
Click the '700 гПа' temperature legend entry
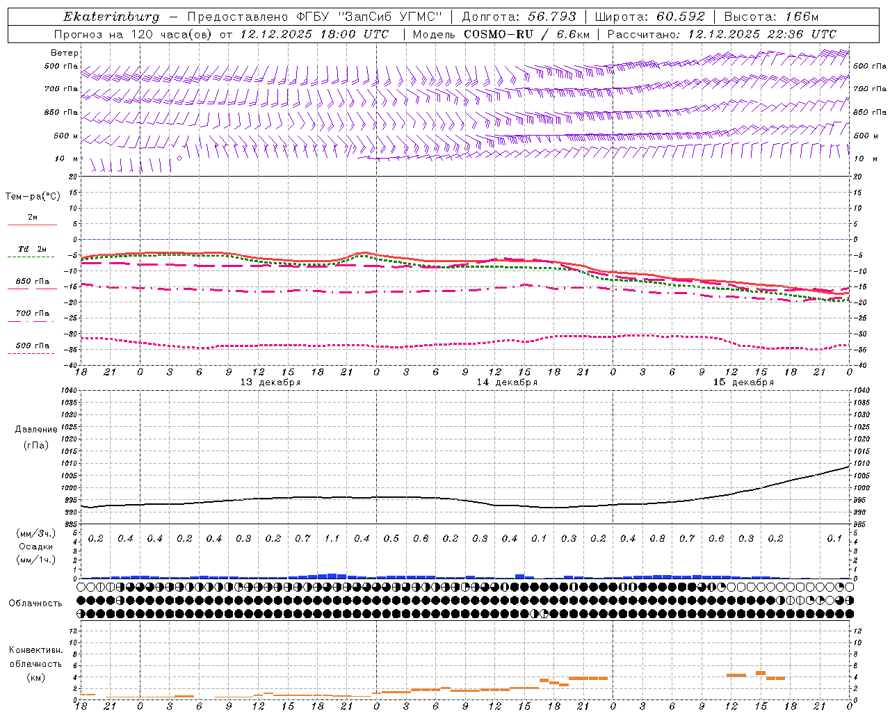(x=33, y=314)
